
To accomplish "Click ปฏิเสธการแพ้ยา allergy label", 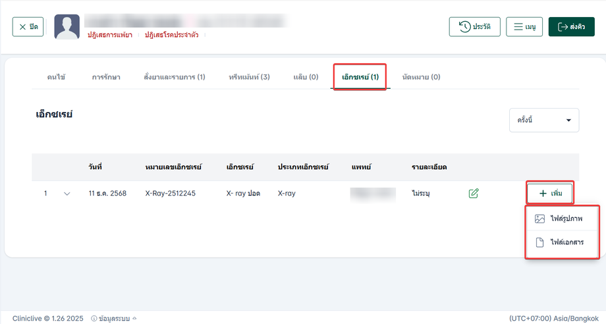I will pyautogui.click(x=110, y=35).
